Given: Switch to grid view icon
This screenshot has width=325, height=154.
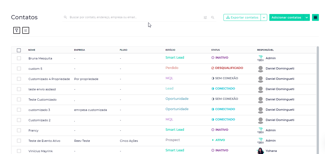Looking at the screenshot, I should tap(315, 17).
